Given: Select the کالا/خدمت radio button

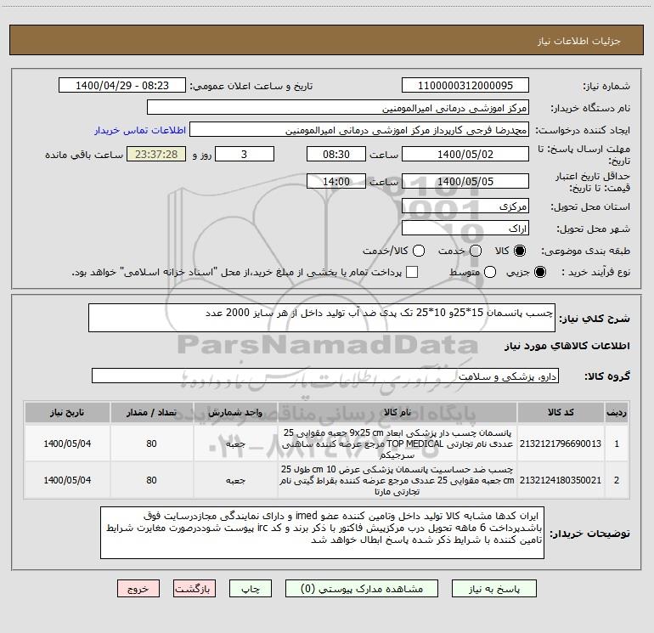Looking at the screenshot, I should 419,251.
